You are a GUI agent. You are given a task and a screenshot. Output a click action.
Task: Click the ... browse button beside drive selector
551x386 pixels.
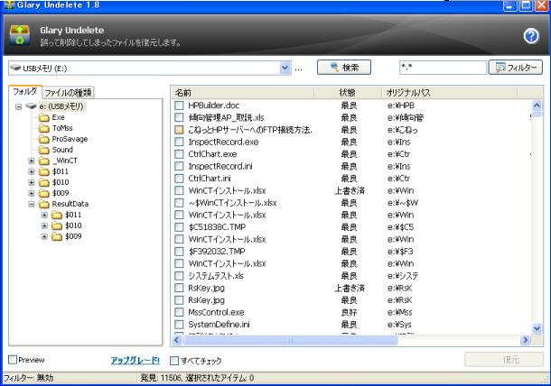tap(298, 69)
